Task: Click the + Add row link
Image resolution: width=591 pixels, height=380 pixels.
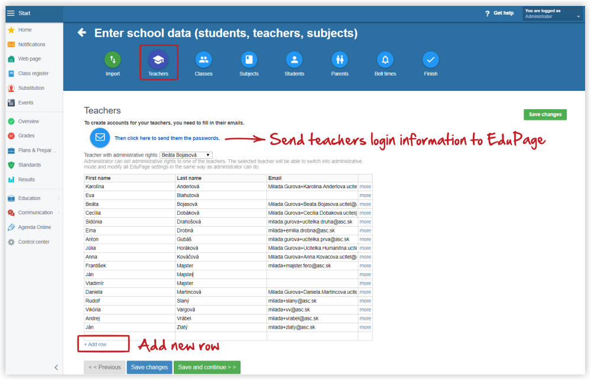Action: [x=95, y=344]
